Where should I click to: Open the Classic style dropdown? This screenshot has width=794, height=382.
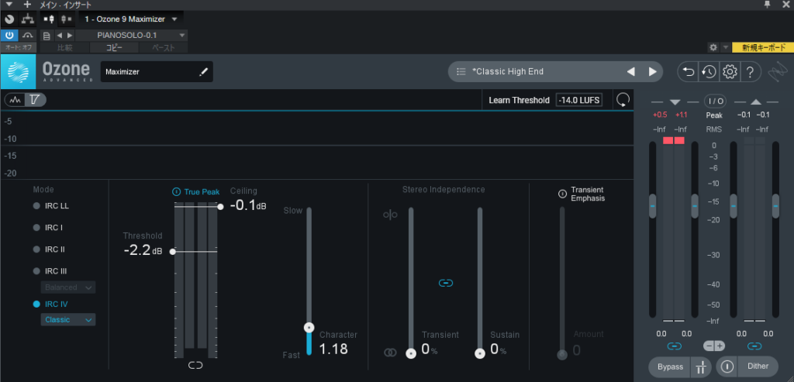[68, 320]
